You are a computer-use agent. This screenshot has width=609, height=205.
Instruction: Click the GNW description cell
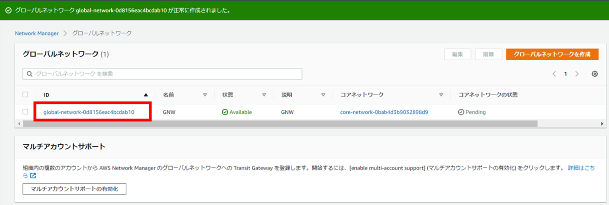(287, 112)
